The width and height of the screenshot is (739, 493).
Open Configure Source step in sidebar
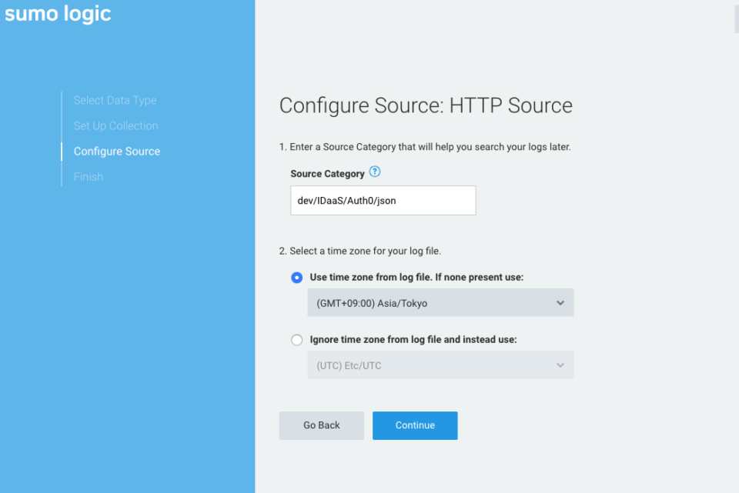pos(117,152)
